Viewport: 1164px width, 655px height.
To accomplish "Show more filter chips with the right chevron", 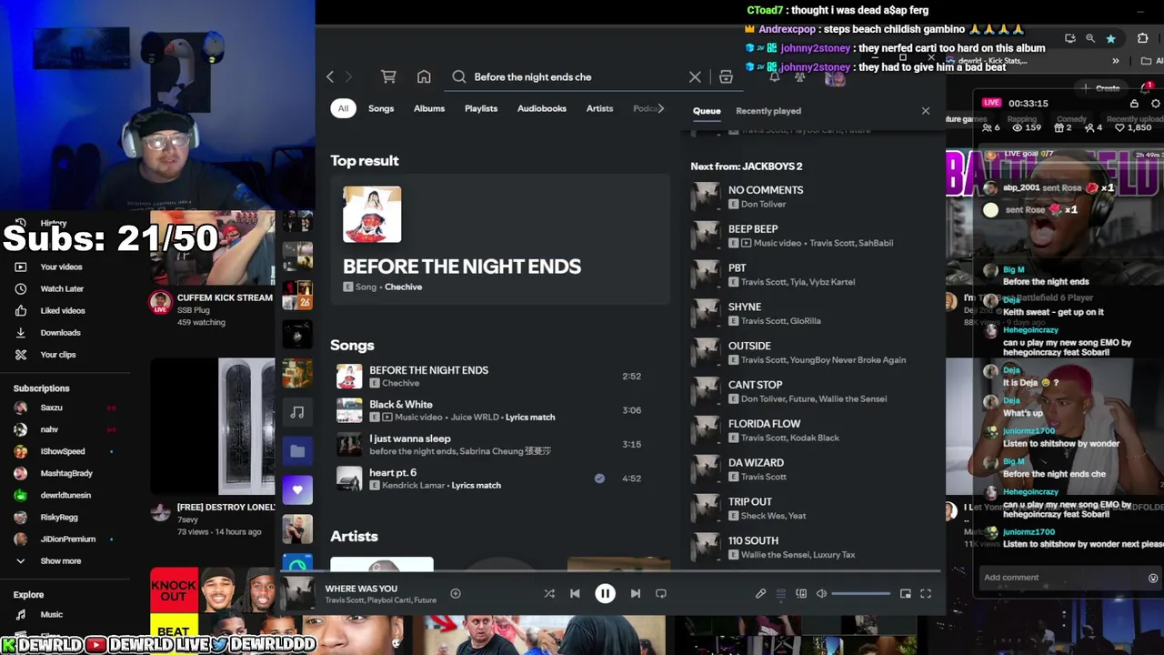I will point(661,108).
